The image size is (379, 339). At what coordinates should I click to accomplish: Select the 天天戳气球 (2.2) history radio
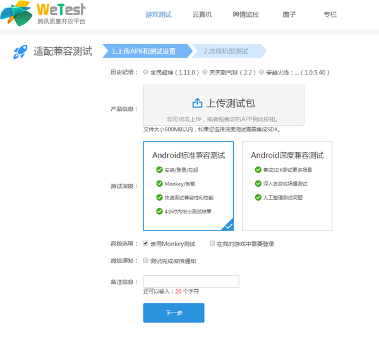(x=205, y=72)
